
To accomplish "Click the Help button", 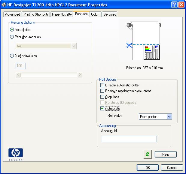I will [x=166, y=154].
